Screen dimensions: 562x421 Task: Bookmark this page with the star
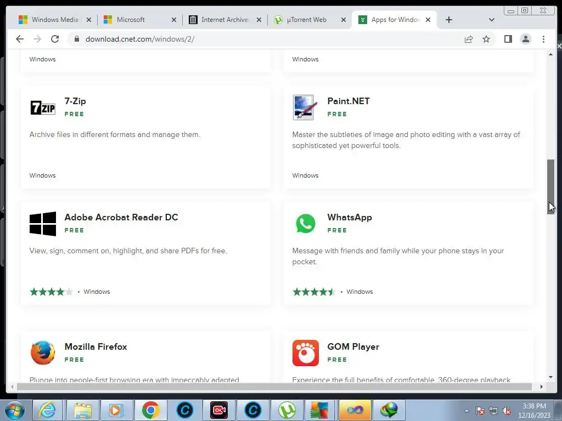pyautogui.click(x=486, y=39)
